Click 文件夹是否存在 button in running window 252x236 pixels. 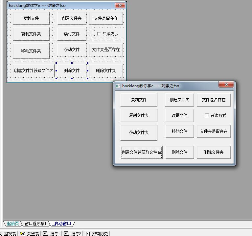pos(214,131)
